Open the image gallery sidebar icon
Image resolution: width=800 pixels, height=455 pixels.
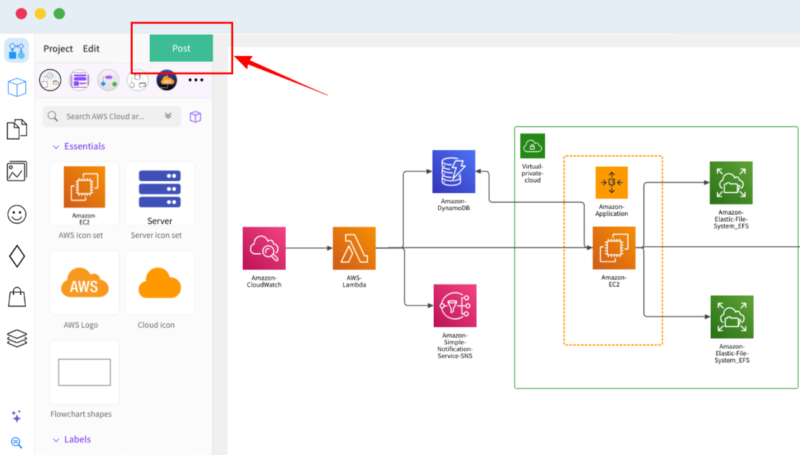pyautogui.click(x=17, y=171)
